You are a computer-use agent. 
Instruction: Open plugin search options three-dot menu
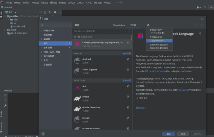tap(129, 32)
